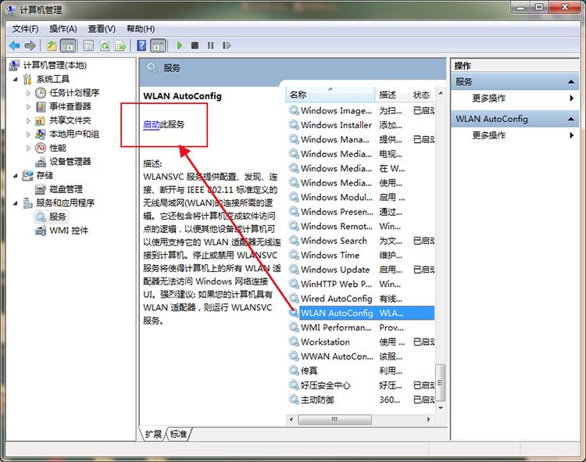Switch to the 标准 tab
The height and width of the screenshot is (462, 586).
[178, 434]
